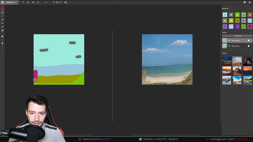Click the Undo arrow
253x142 pixels.
(x=46, y=2)
